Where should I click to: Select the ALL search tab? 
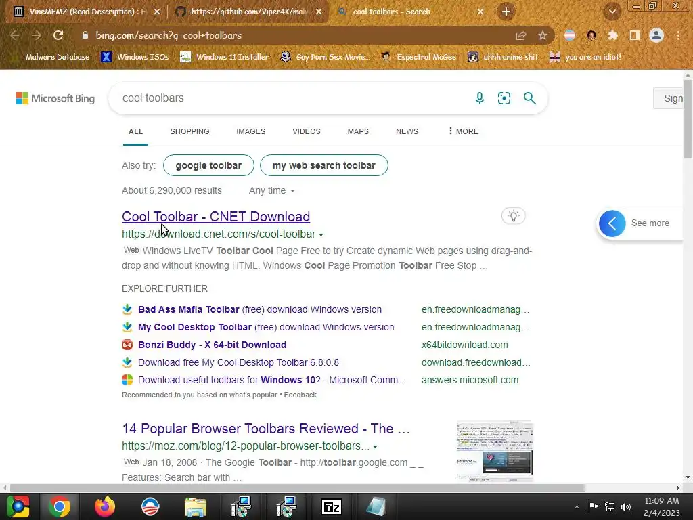(x=135, y=131)
